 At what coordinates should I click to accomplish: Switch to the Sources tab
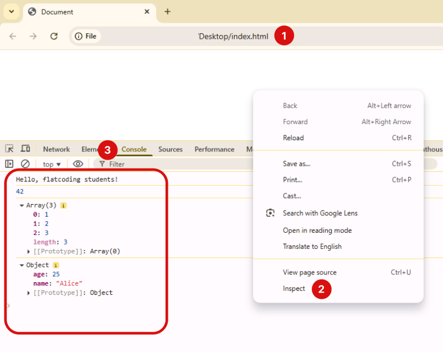point(171,149)
